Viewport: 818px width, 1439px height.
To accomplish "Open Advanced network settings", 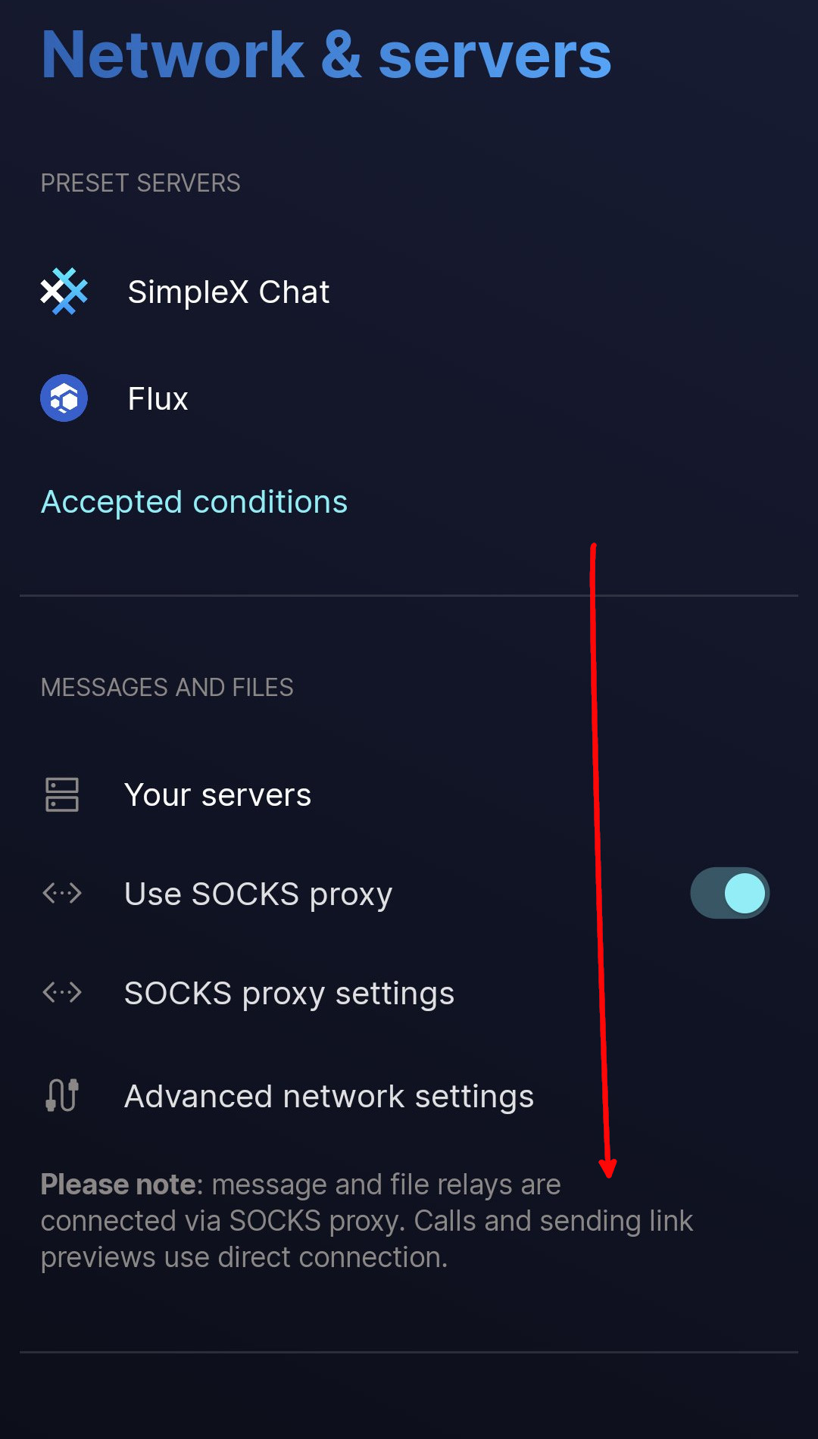I will 329,1097.
